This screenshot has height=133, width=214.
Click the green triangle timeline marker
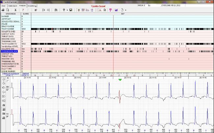[x=120, y=79]
